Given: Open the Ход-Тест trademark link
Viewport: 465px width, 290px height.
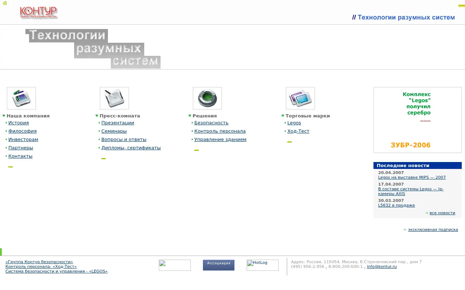Looking at the screenshot, I should click(298, 131).
